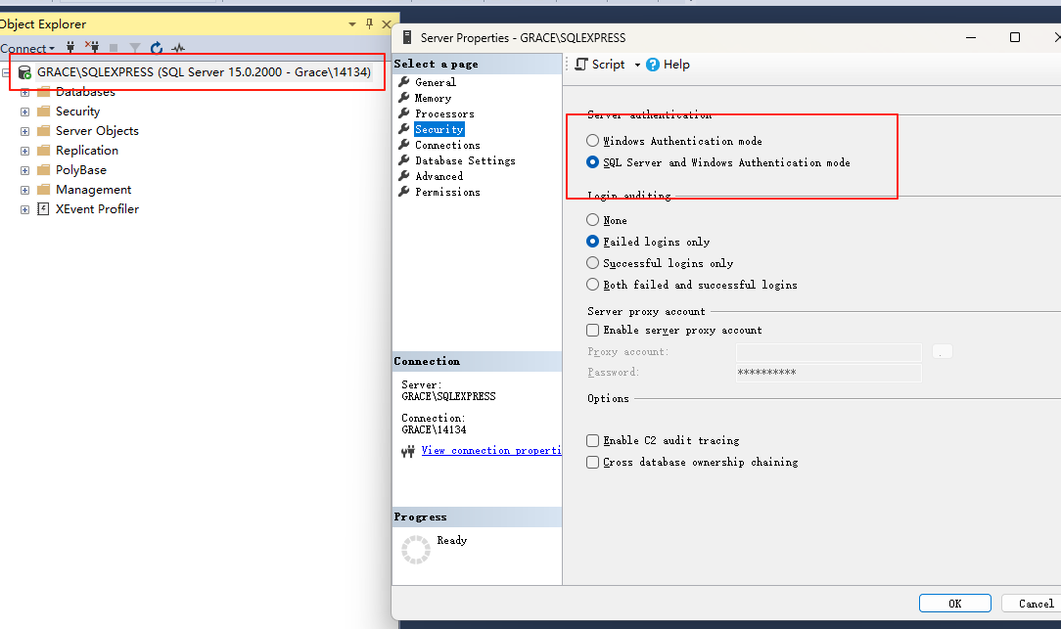This screenshot has height=629, width=1061.
Task: Click the wrench icon beside Connections page
Action: pos(404,144)
